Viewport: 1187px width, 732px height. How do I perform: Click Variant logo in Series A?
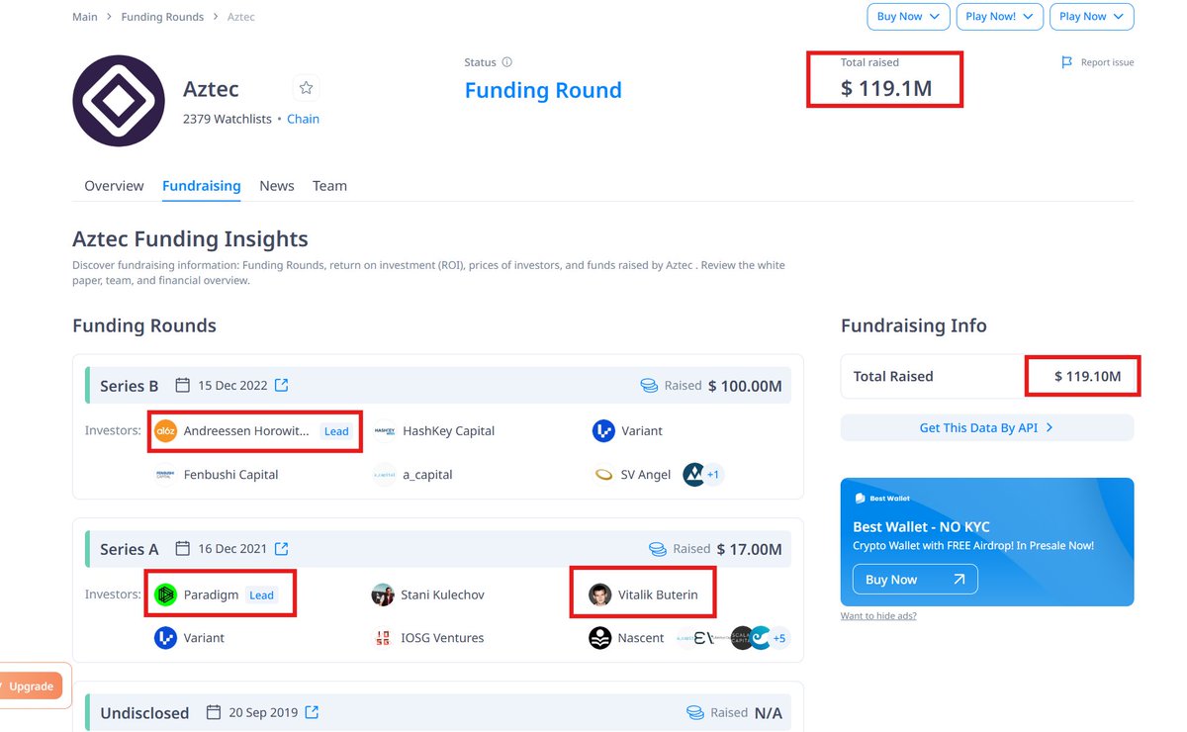pos(165,638)
